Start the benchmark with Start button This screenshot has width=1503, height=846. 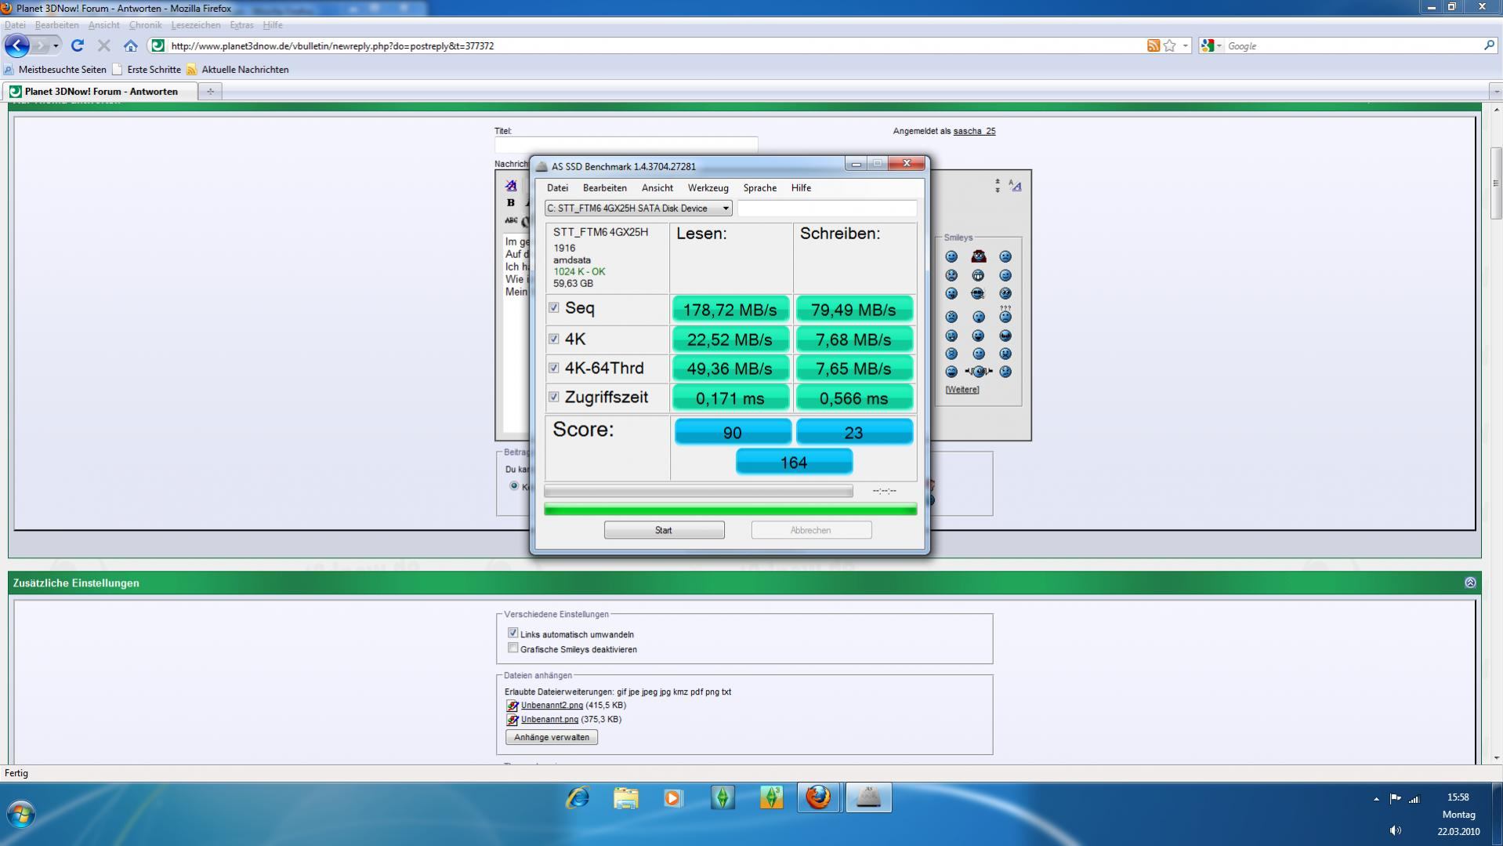point(664,530)
